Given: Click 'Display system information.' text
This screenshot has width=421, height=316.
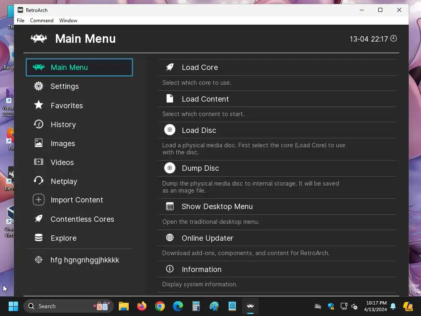Looking at the screenshot, I should (200, 284).
